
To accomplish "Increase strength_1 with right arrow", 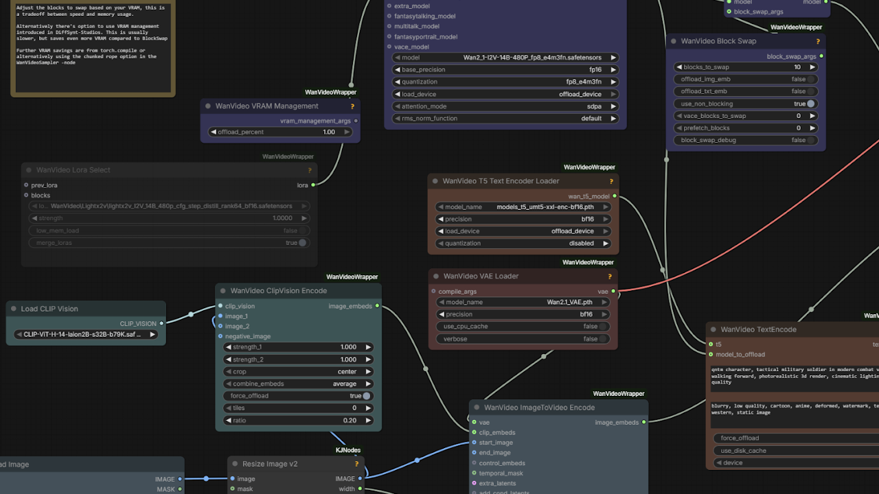I will (368, 347).
